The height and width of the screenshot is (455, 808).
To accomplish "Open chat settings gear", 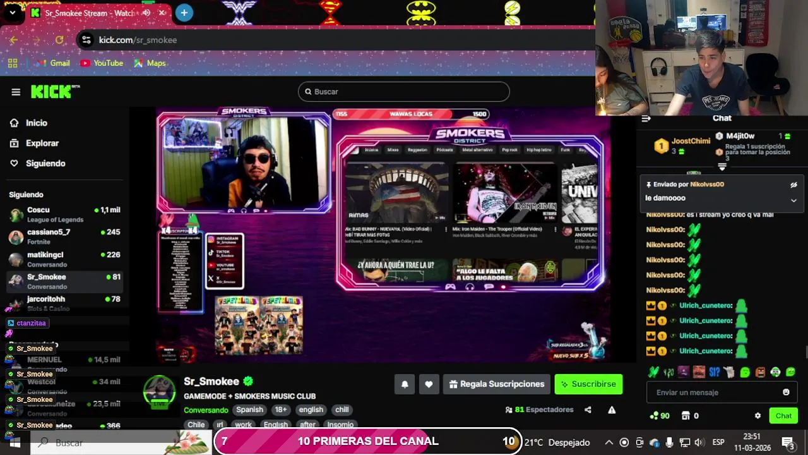I will click(757, 416).
